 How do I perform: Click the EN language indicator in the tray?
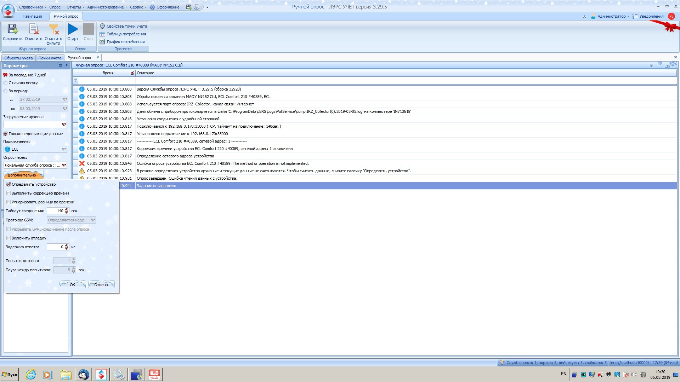[x=563, y=374]
